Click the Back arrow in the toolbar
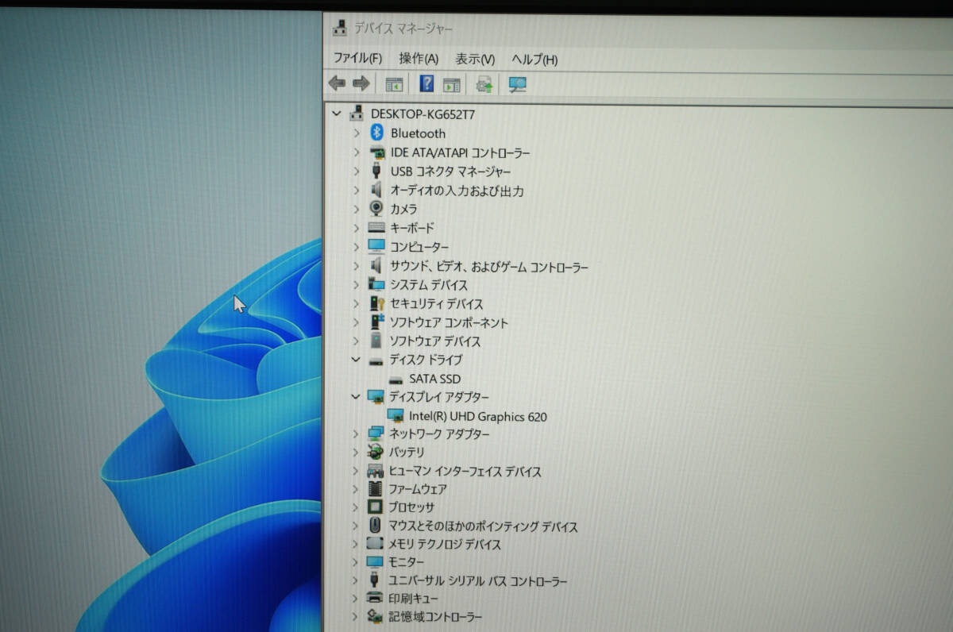 337,83
